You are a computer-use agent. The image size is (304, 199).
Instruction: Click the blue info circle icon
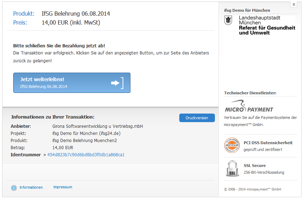coord(14,188)
